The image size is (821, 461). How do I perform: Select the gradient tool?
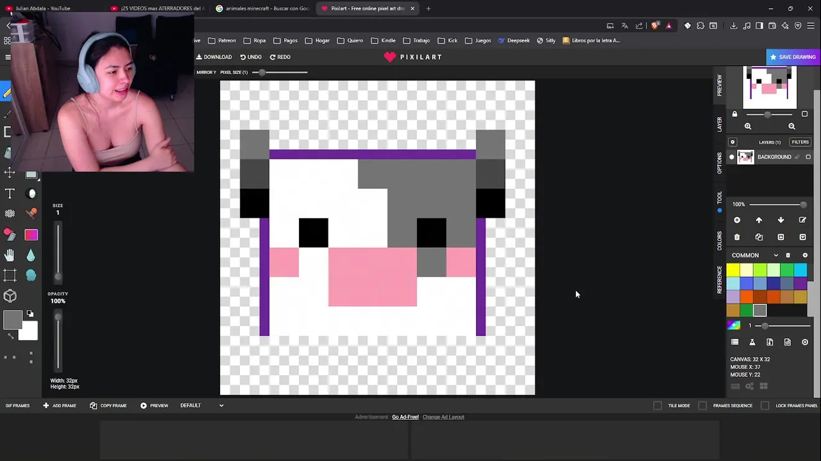pos(31,234)
